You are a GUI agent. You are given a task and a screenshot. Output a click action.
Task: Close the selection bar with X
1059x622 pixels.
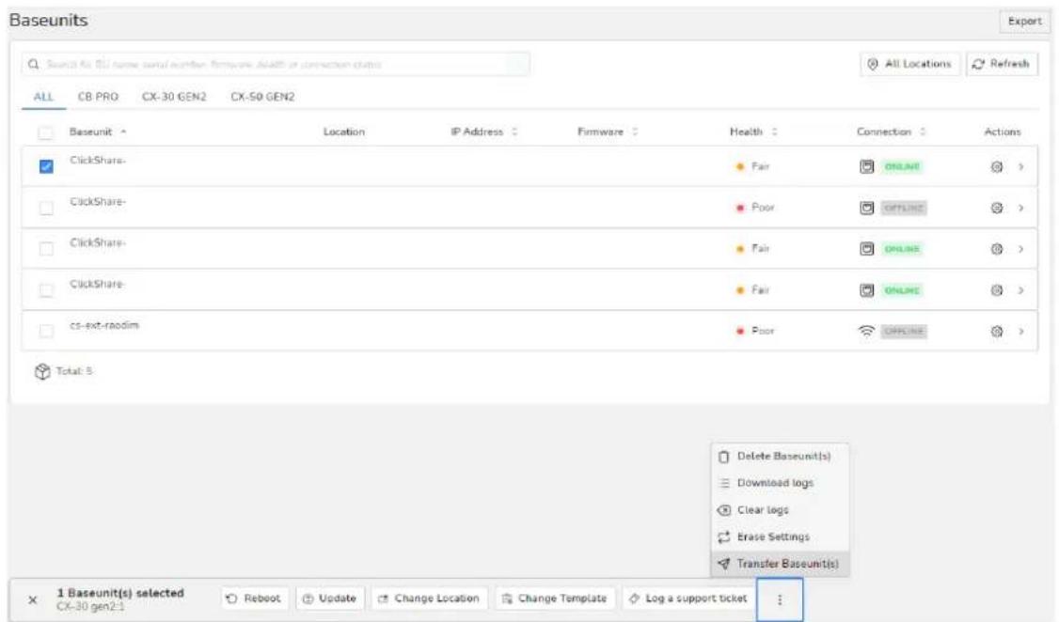click(32, 599)
